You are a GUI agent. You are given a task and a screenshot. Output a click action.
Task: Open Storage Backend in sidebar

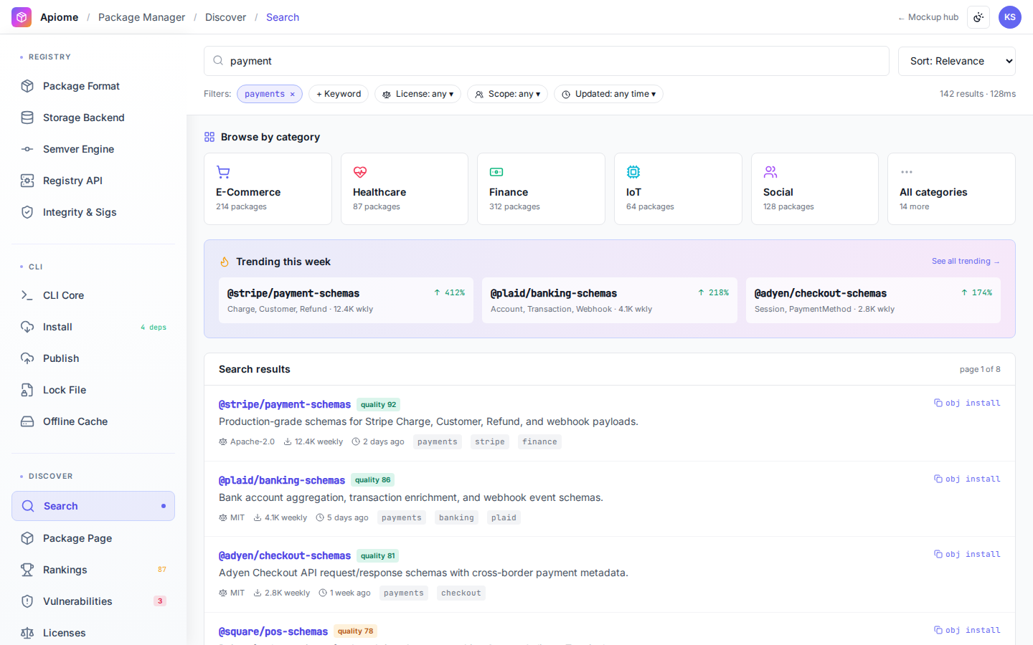point(93,118)
